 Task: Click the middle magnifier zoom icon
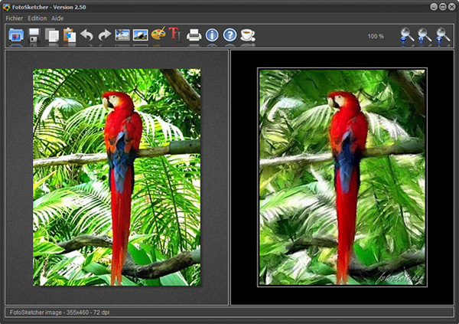coord(425,36)
